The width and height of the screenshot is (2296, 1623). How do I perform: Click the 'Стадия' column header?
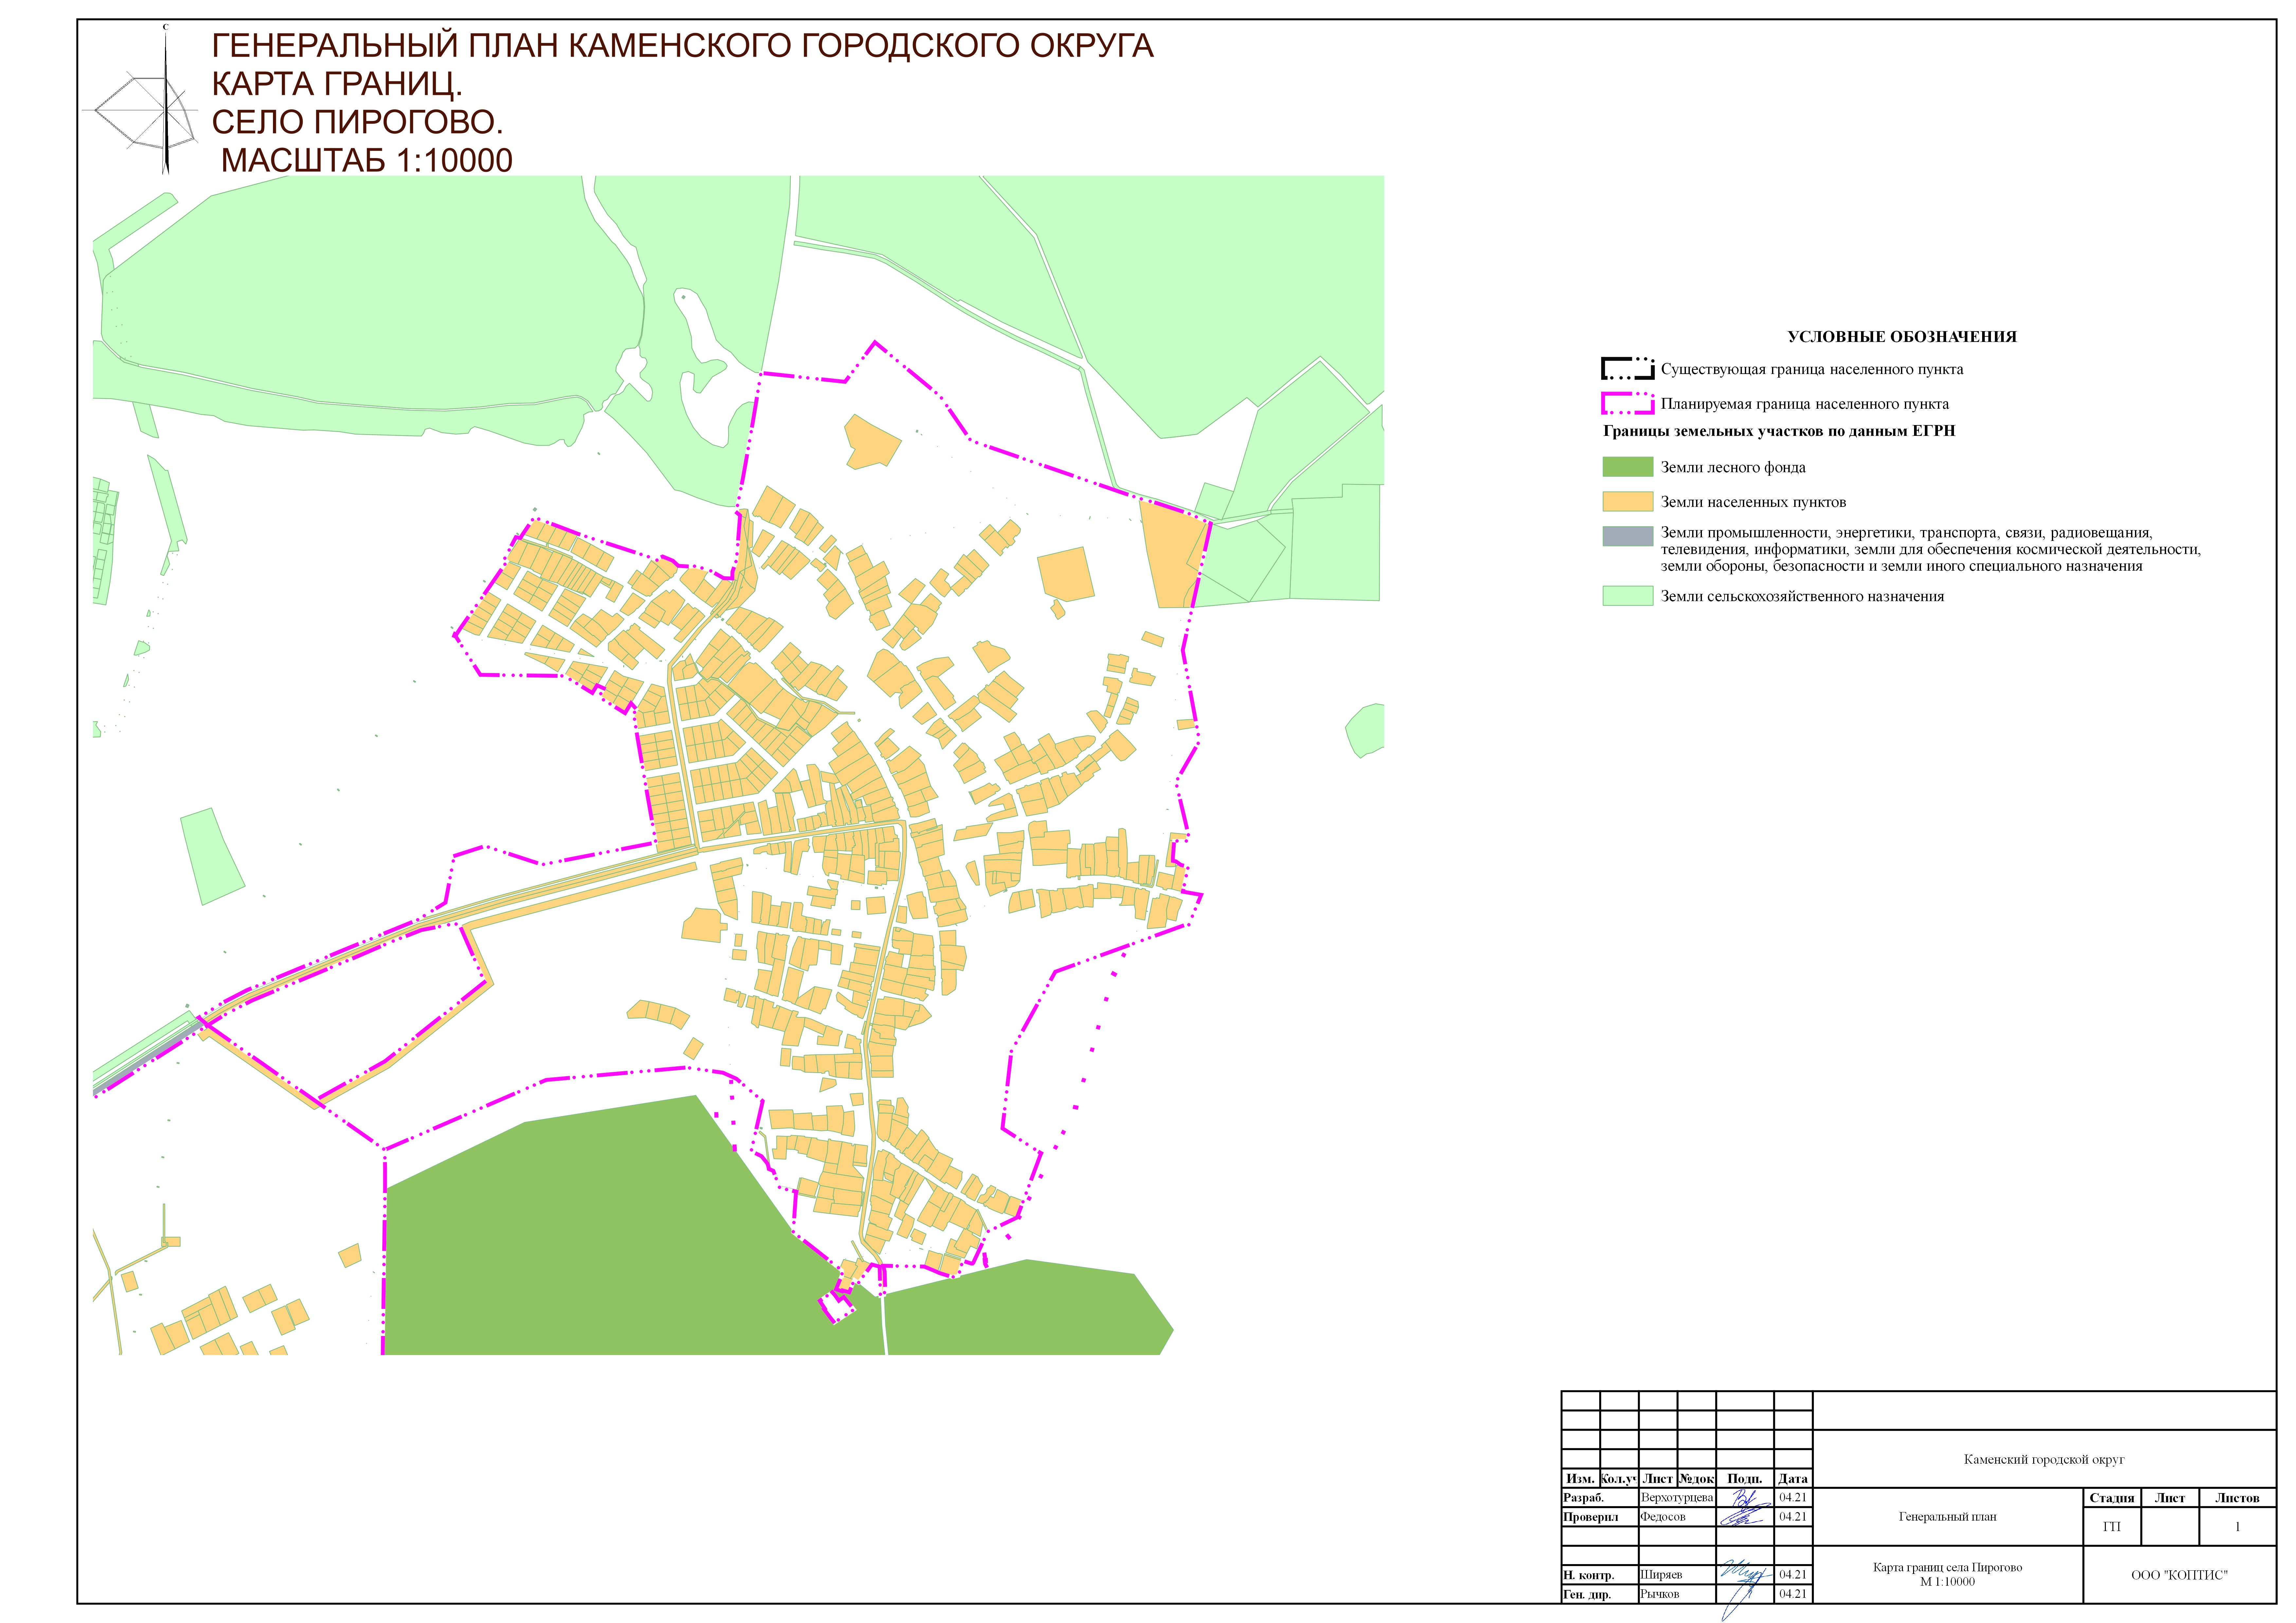pos(2112,1498)
